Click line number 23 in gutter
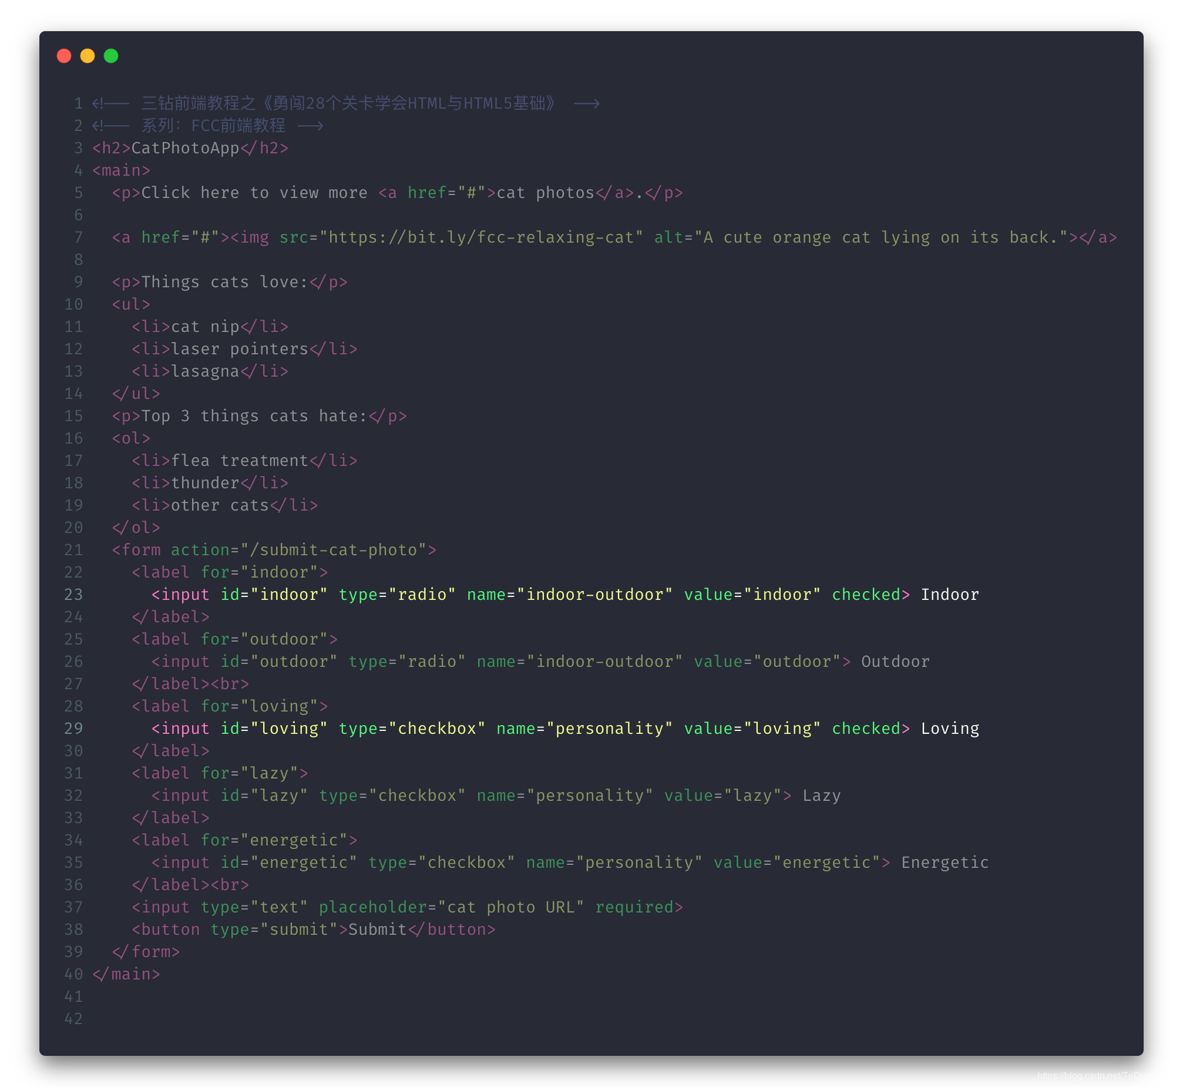Viewport: 1183px width, 1087px height. point(73,595)
